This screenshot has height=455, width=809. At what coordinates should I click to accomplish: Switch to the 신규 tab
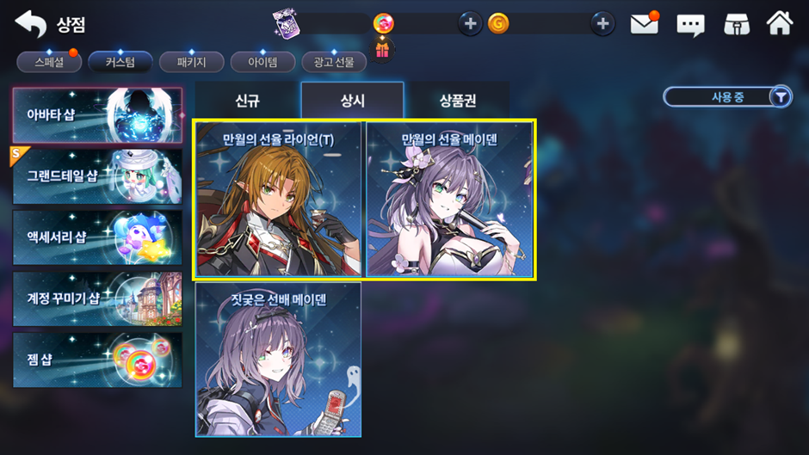point(247,100)
